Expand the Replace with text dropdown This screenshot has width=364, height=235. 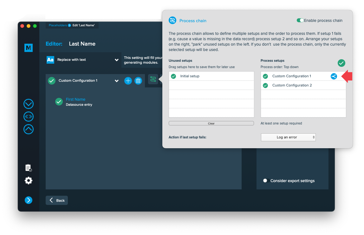(x=116, y=60)
